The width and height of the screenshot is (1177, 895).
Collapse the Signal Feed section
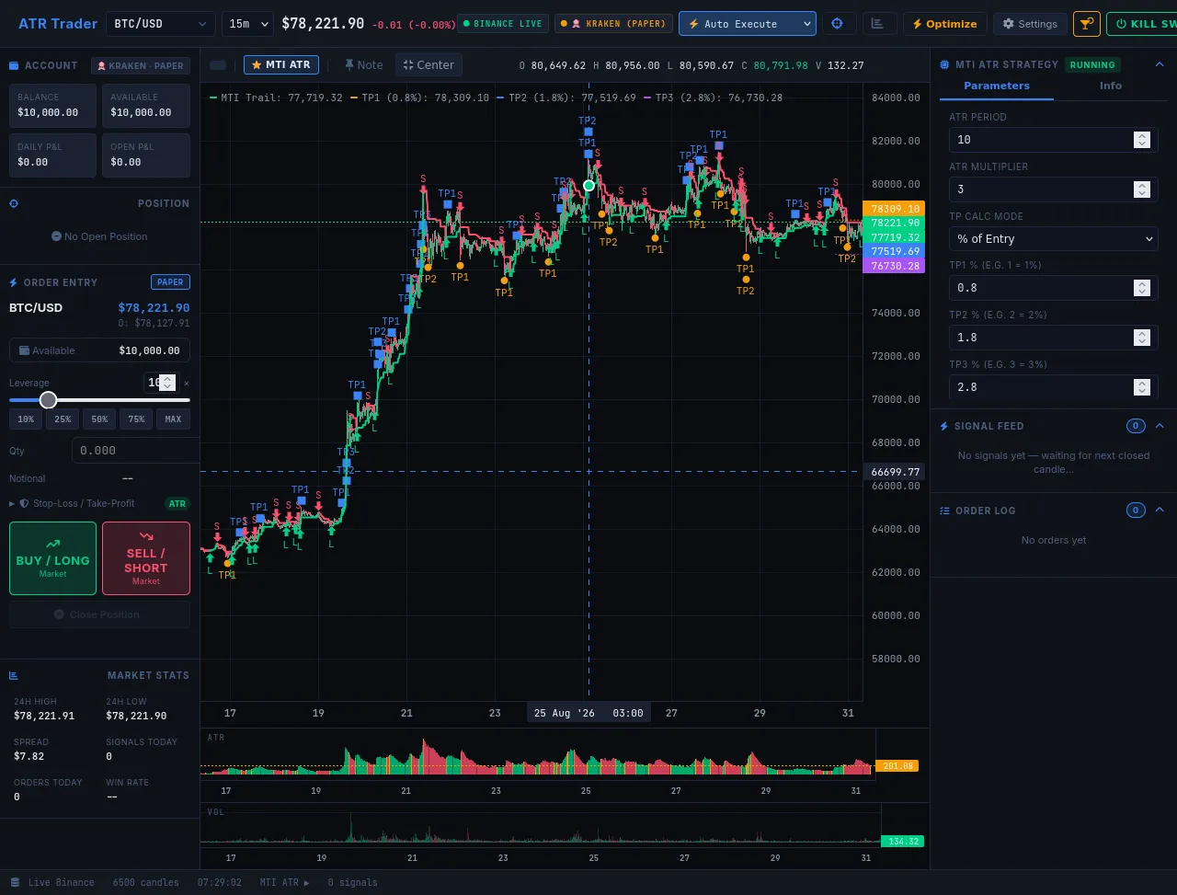point(1160,426)
